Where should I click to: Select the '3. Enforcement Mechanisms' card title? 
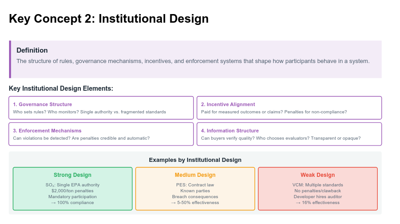point(47,131)
